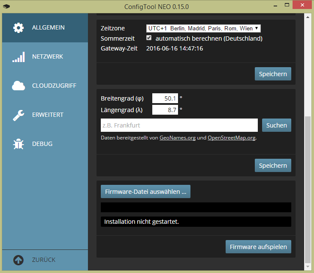Click Firmware aufspielen button

258,246
